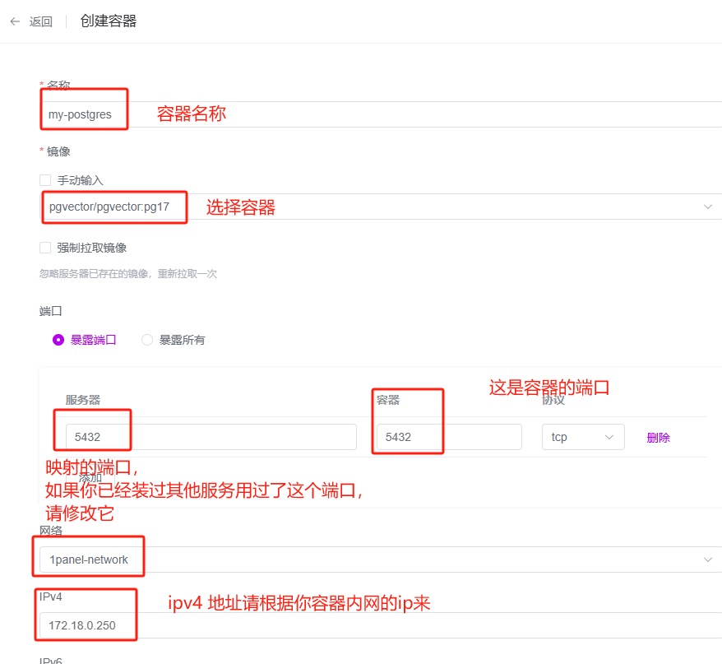722x664 pixels.
Task: Click the container port field 5432
Action: [449, 437]
